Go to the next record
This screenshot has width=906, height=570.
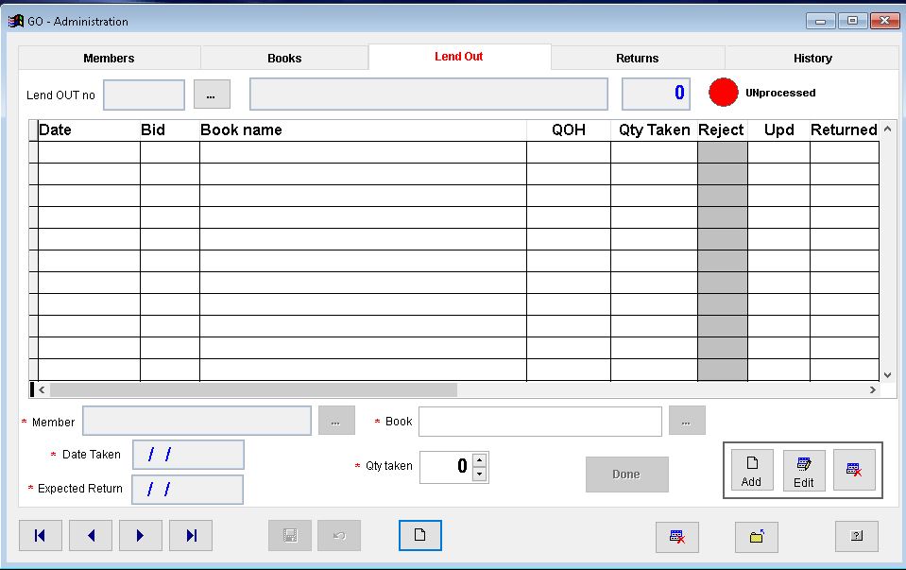click(x=141, y=536)
